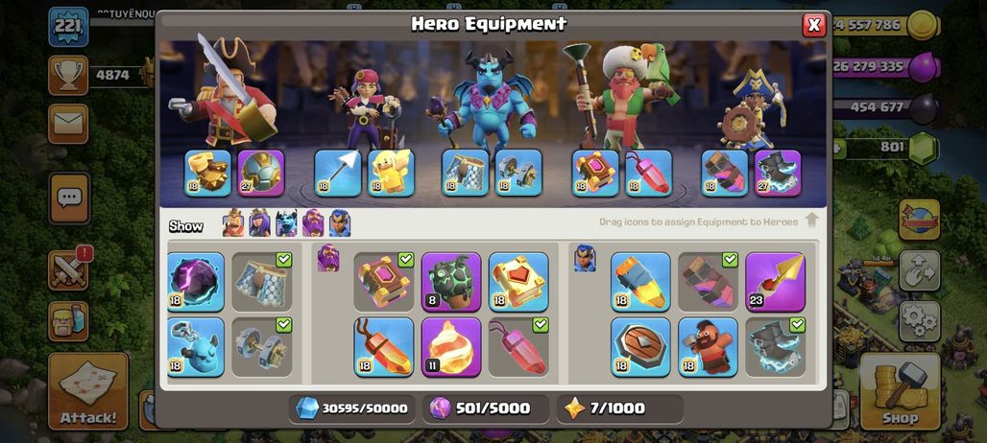Screen dimensions: 987x443
Task: Select the Rocket Spear equipment level 23
Action: [x=776, y=282]
